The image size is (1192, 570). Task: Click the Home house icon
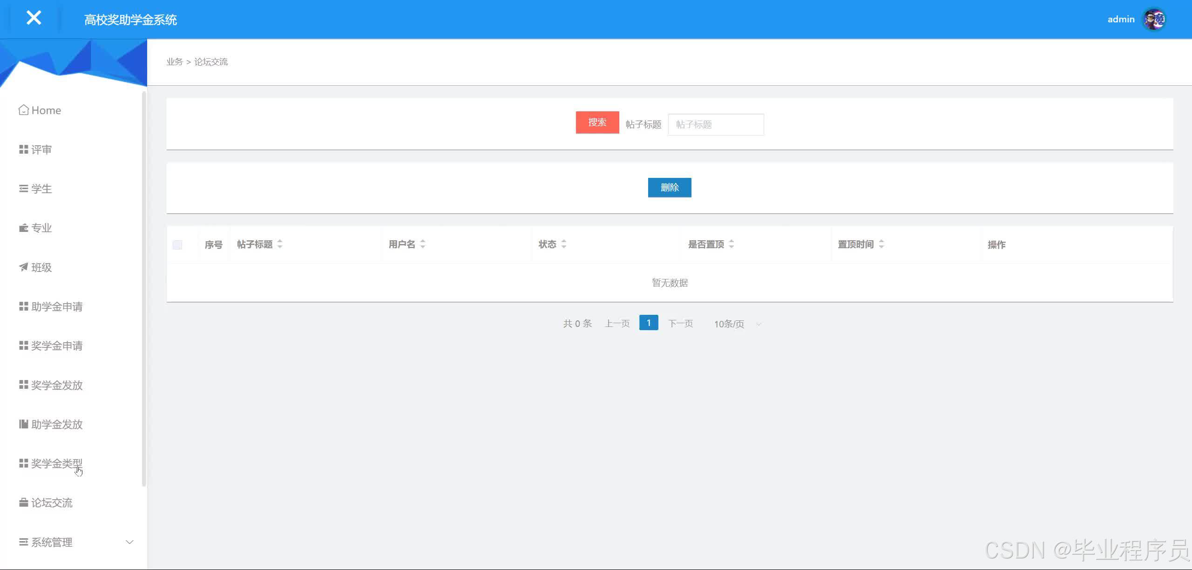23,110
